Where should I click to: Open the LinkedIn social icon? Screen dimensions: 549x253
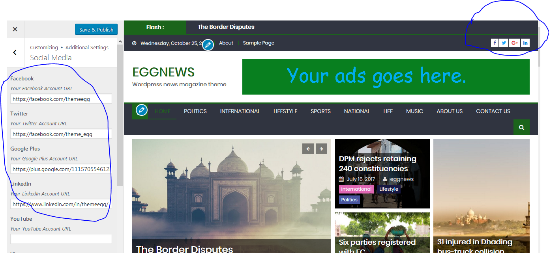[x=525, y=43]
